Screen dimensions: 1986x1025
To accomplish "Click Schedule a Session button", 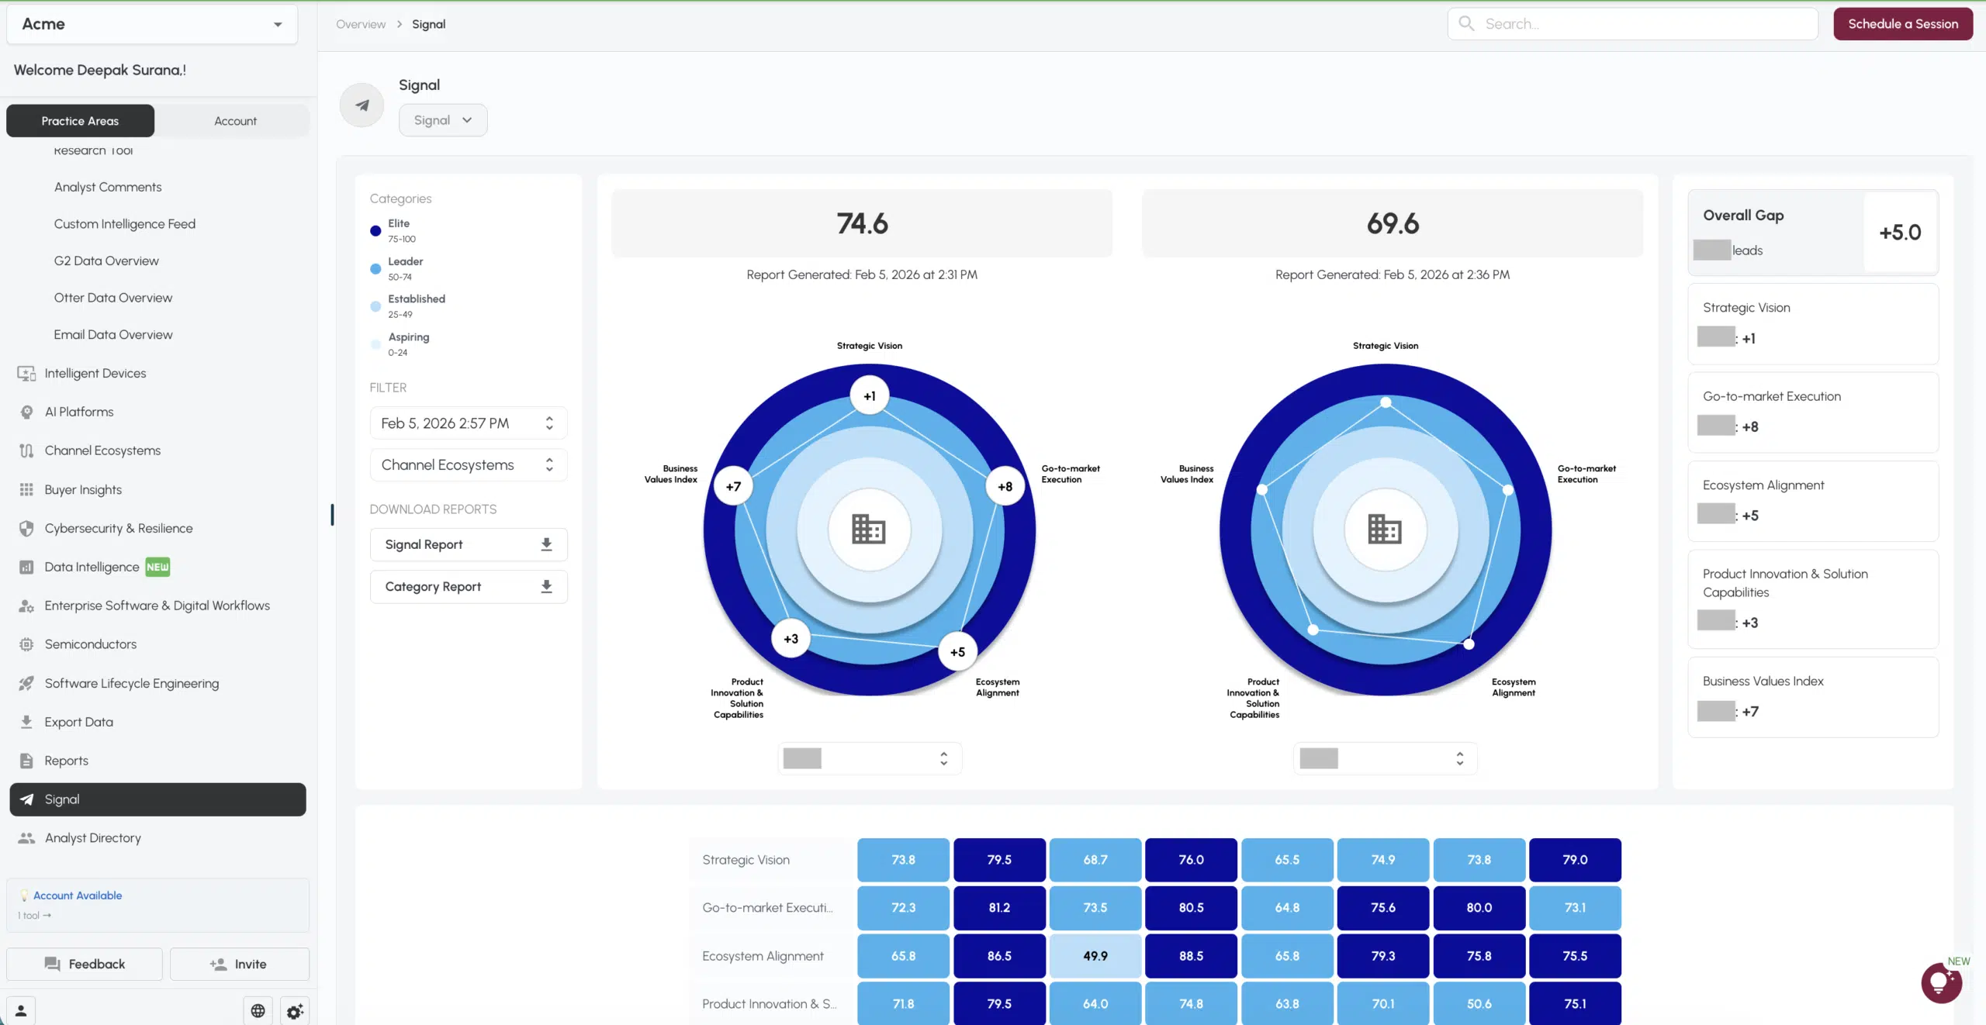I will (x=1902, y=23).
